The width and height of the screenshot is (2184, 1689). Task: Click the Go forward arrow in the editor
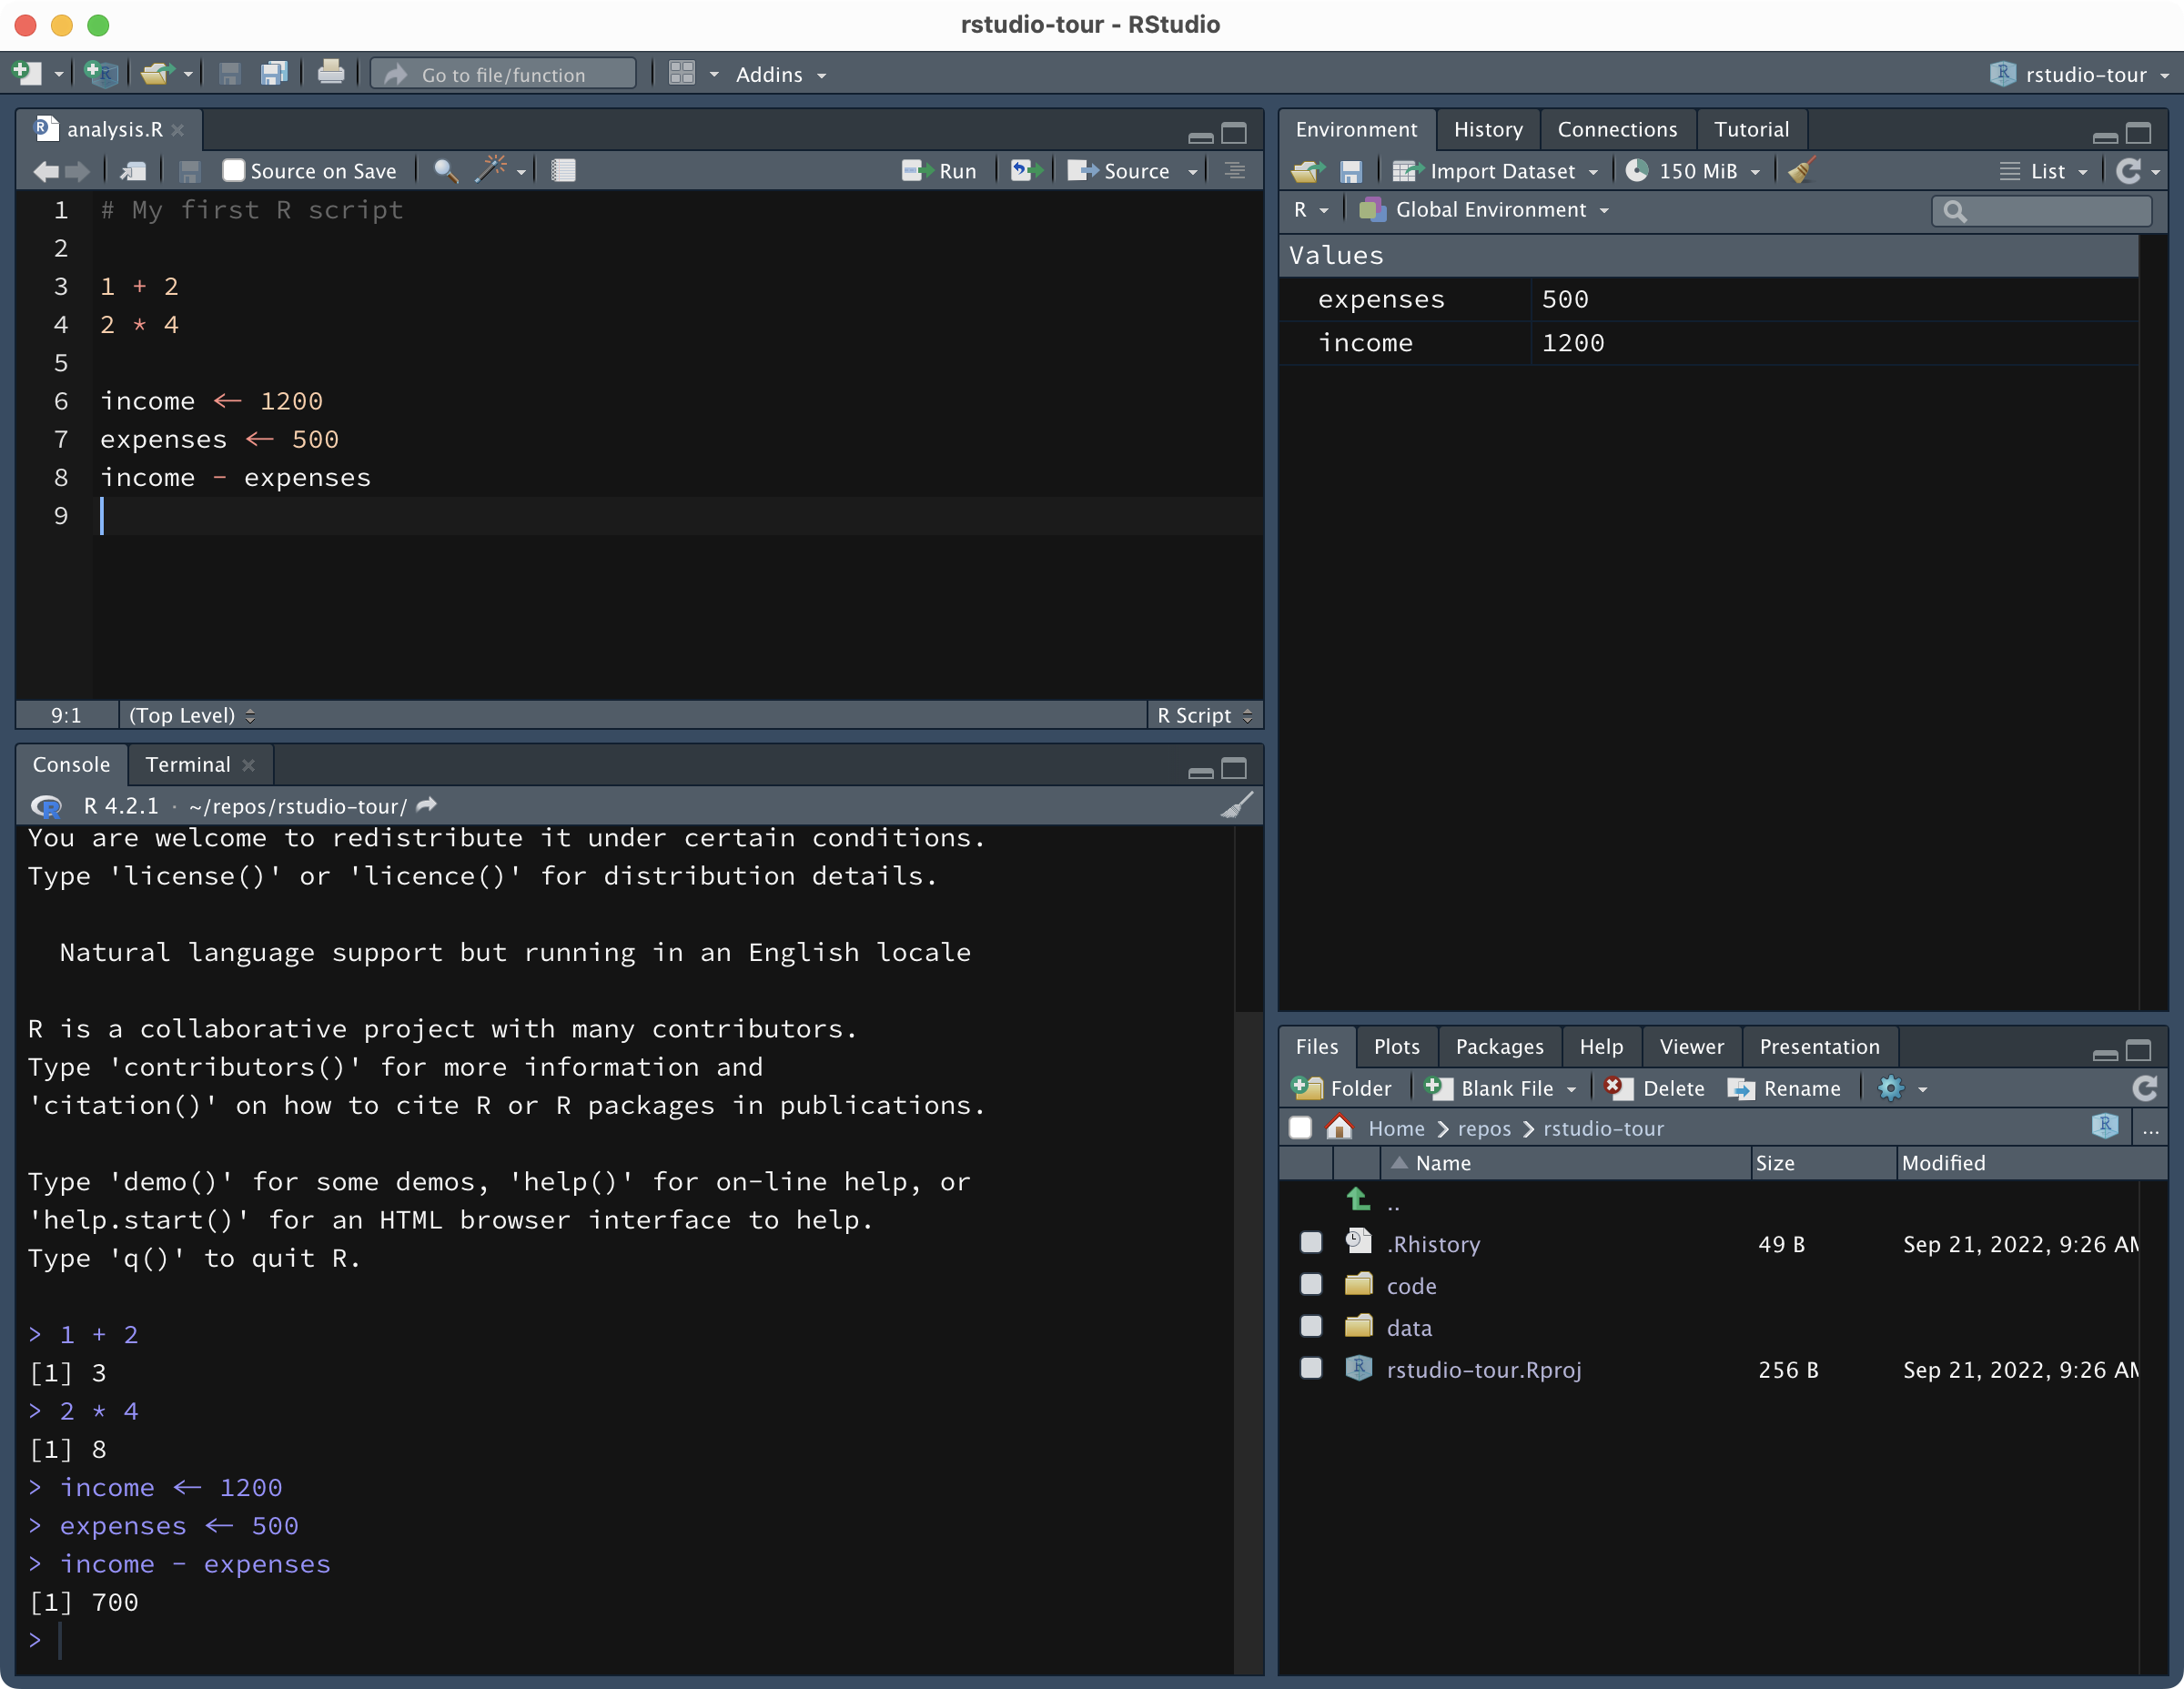[77, 172]
